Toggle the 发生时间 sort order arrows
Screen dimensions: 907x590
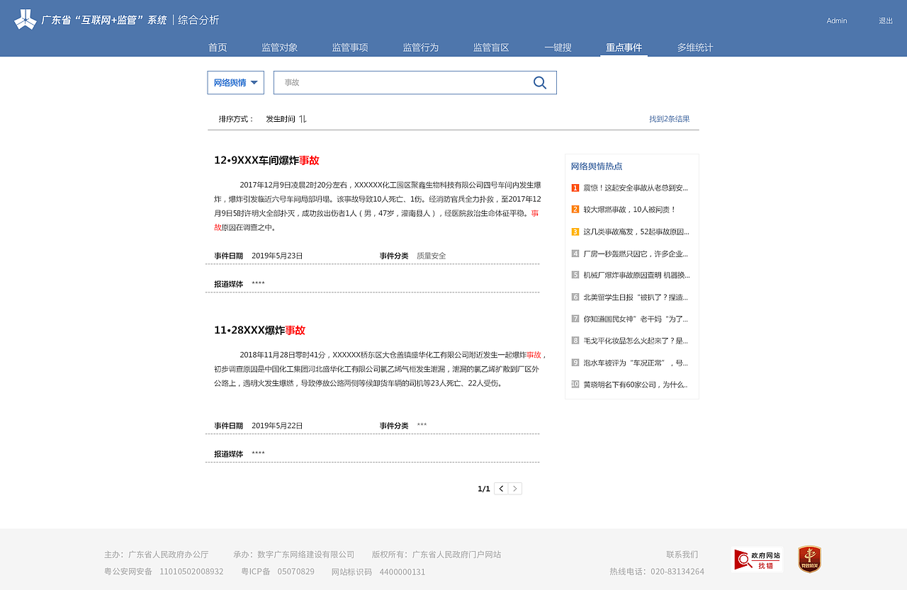pyautogui.click(x=302, y=118)
